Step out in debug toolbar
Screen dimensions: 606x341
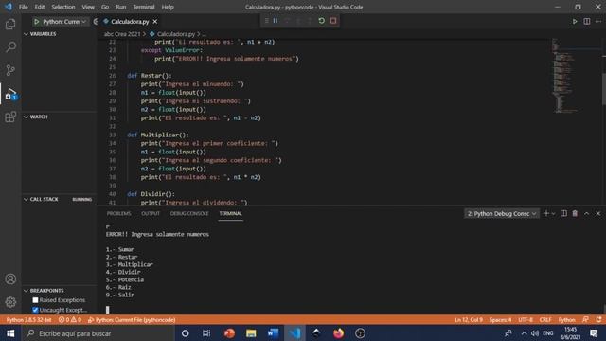310,21
